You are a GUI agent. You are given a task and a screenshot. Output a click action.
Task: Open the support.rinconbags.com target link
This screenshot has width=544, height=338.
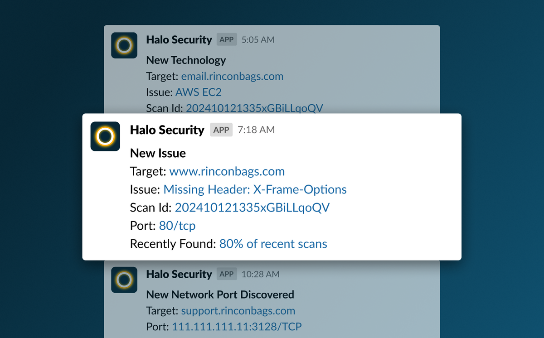pyautogui.click(x=238, y=311)
